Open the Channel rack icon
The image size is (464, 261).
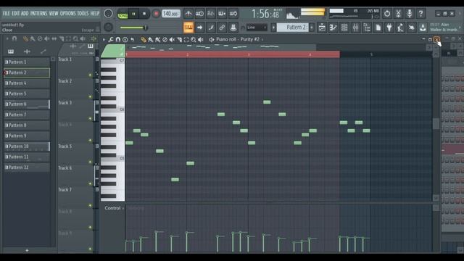(x=344, y=28)
